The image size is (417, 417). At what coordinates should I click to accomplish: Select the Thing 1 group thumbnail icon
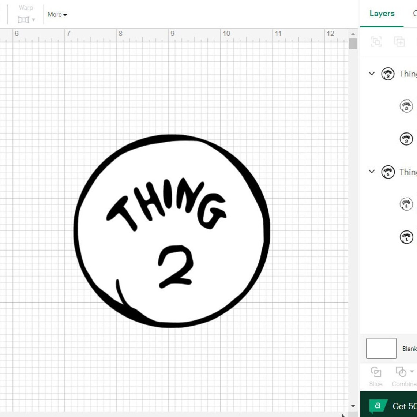point(388,171)
